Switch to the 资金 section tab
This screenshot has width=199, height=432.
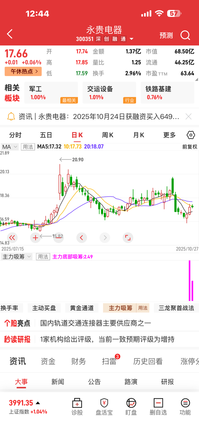[x=48, y=361]
